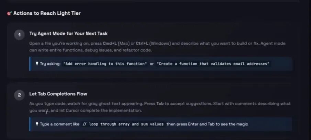Click the target icon beside Actions heading
The image size is (311, 140).
click(9, 13)
